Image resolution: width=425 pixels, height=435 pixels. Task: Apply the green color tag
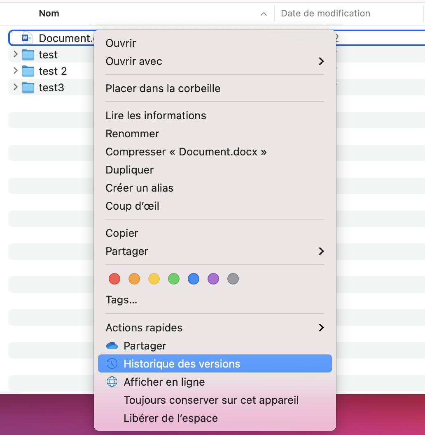point(174,279)
